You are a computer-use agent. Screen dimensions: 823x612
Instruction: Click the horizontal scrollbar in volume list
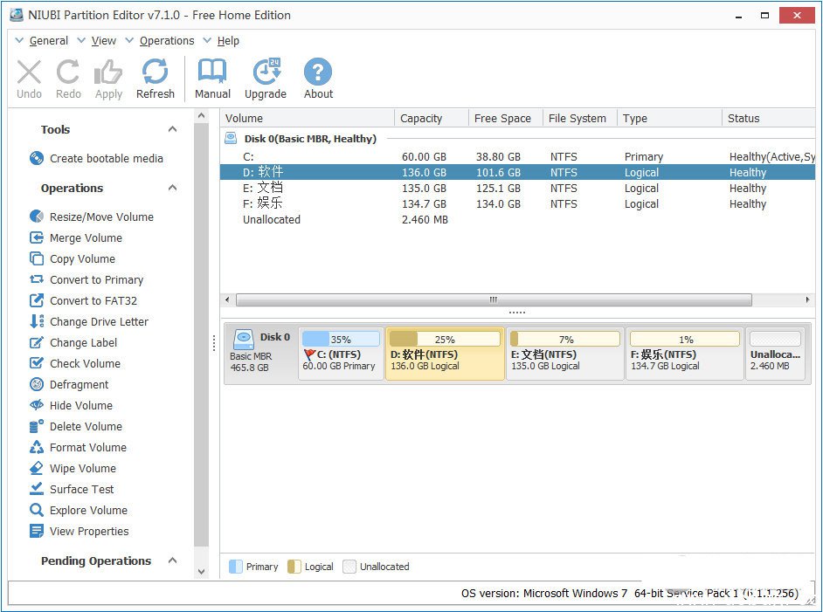494,299
